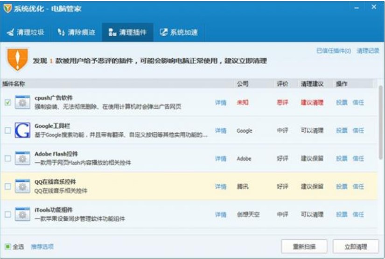
Task: Click the orange warning shield icon
Action: coord(17,59)
